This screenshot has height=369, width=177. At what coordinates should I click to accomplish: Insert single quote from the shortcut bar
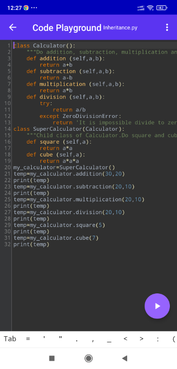[x=44, y=338]
